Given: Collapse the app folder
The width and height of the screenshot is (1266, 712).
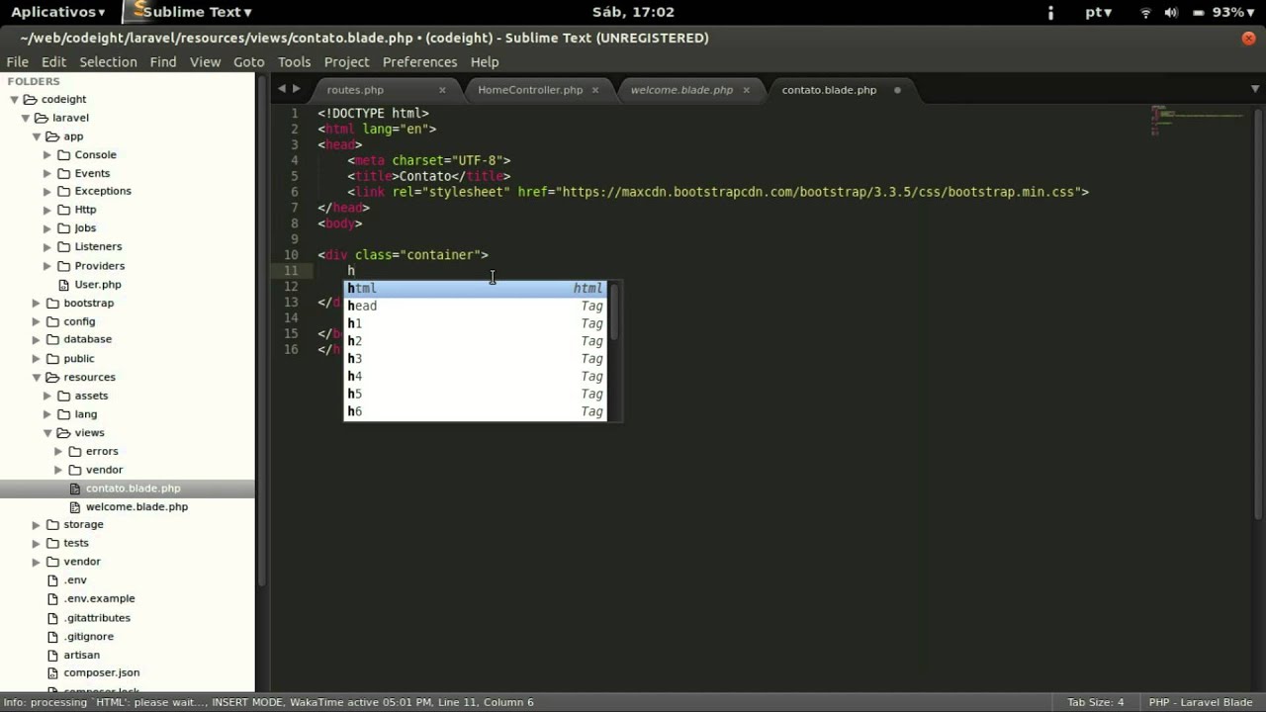Looking at the screenshot, I should coord(37,136).
